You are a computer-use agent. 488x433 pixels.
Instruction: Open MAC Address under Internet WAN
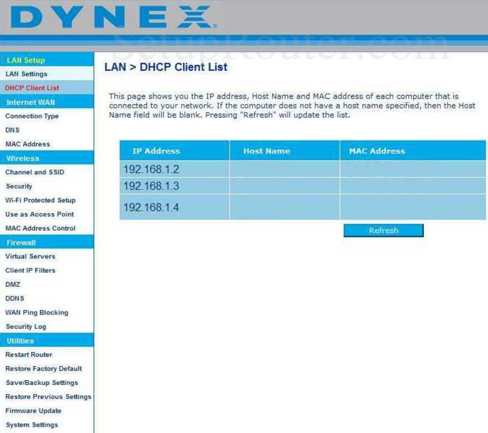(x=28, y=144)
